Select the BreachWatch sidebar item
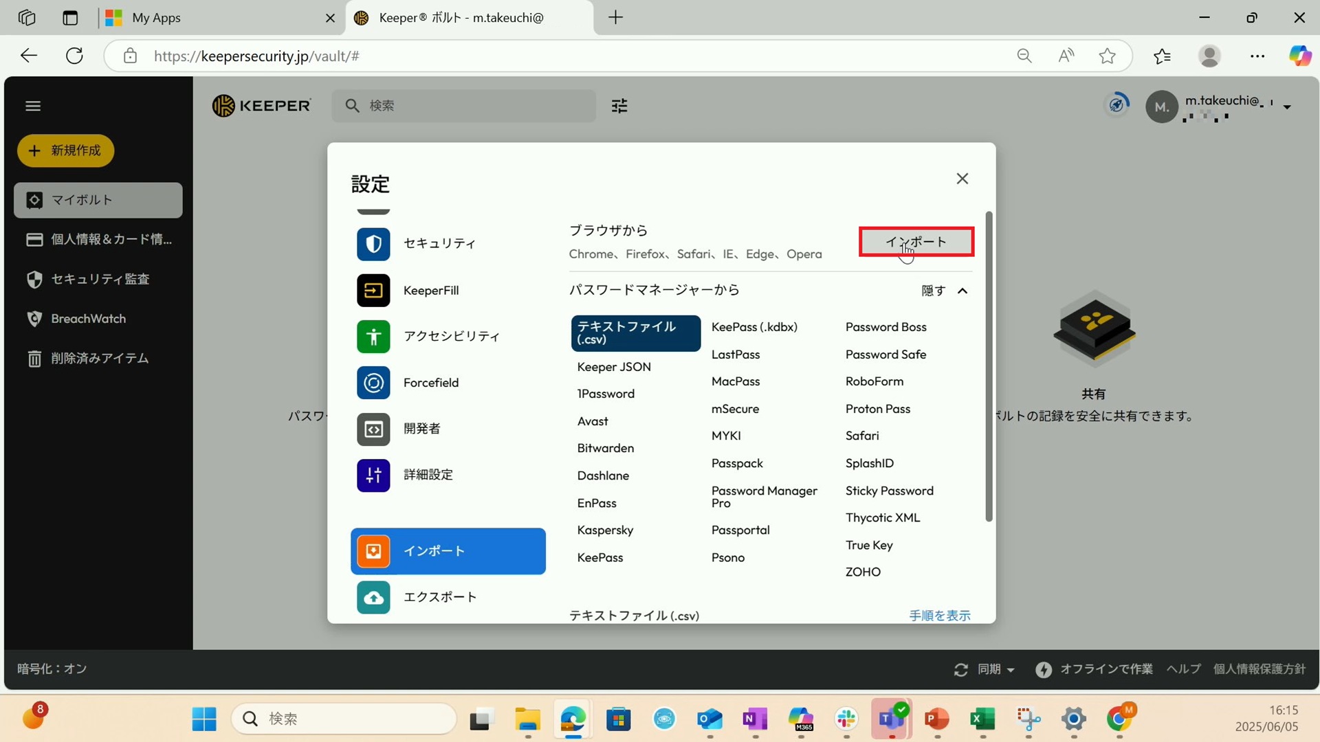 click(88, 319)
